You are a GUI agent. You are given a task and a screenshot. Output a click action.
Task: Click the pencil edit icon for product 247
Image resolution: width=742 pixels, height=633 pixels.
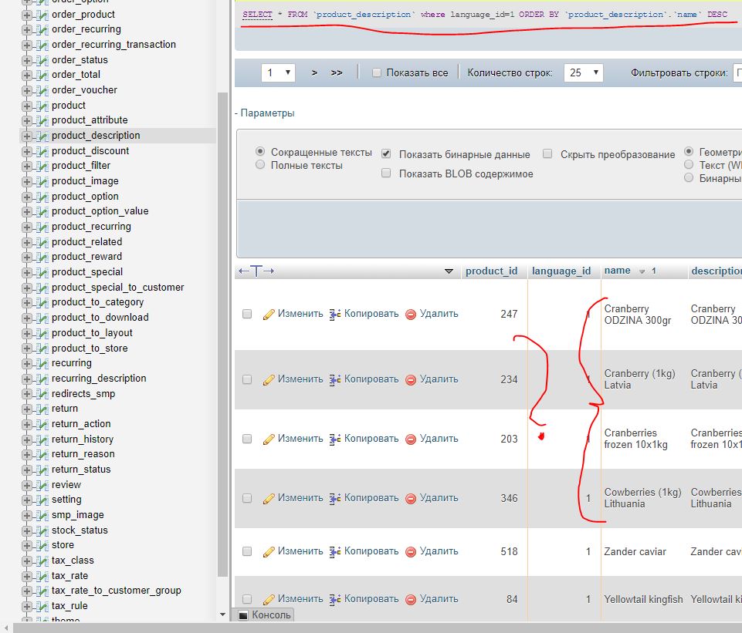pyautogui.click(x=269, y=315)
